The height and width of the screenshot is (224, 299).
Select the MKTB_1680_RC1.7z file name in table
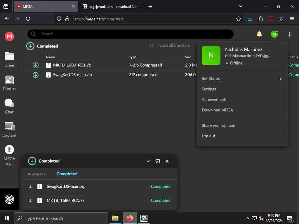[72, 65]
